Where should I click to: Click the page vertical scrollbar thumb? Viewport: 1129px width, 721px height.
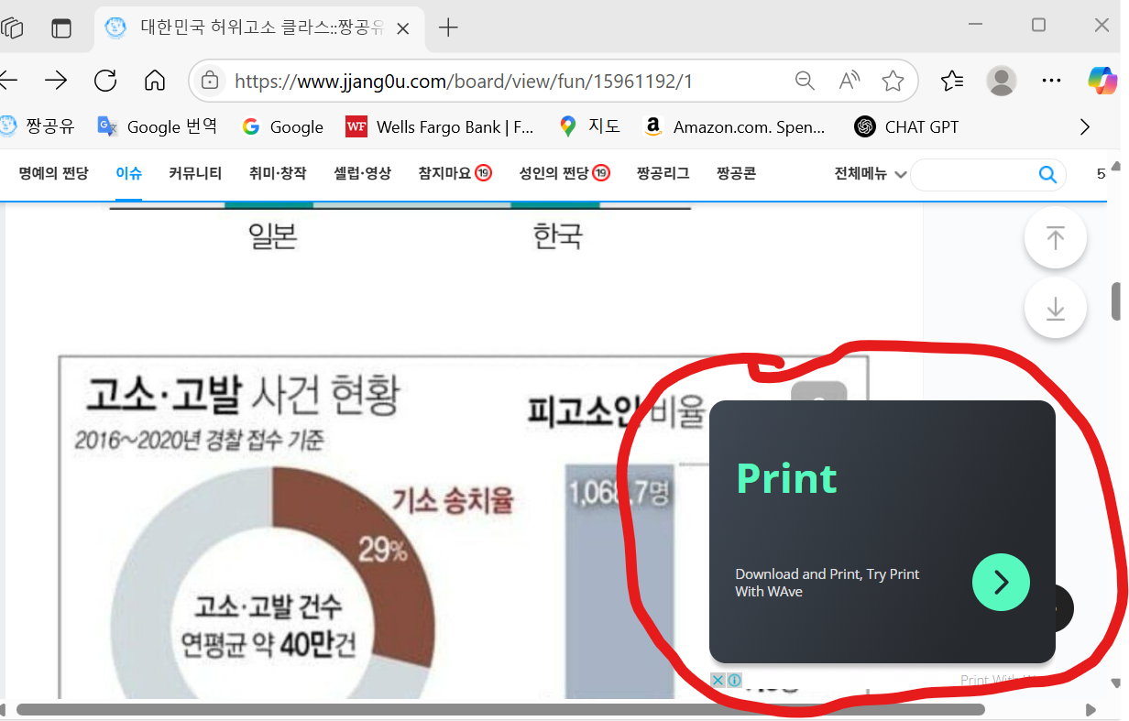click(1115, 302)
